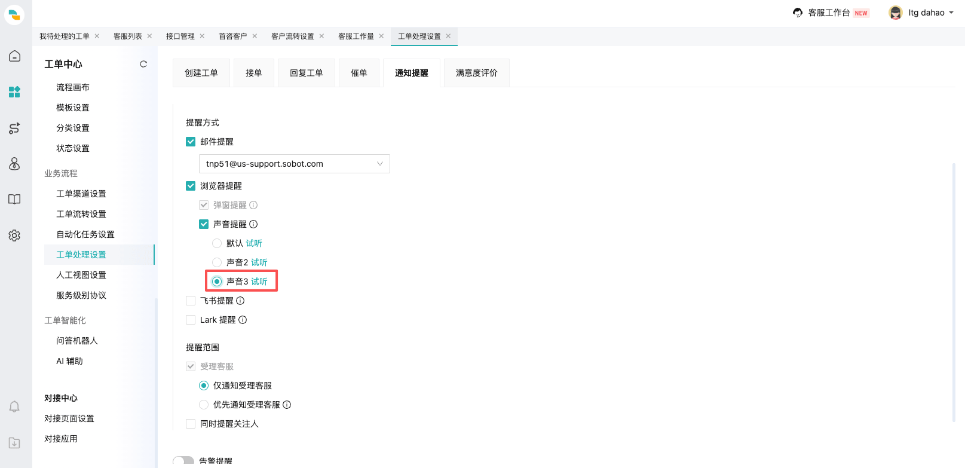The image size is (965, 468).
Task: Click info icon next to 飞书提醒
Action: click(240, 301)
